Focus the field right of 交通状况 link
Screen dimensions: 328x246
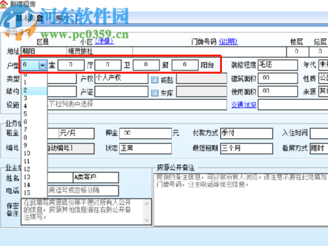tap(293, 105)
